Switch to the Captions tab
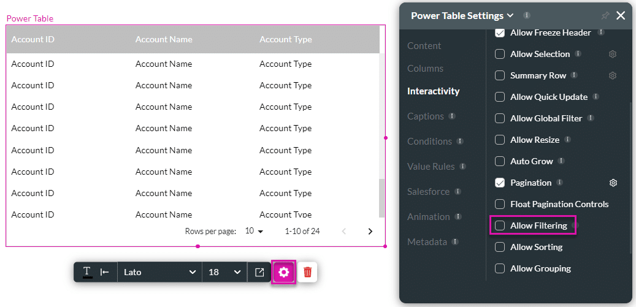The width and height of the screenshot is (636, 307). click(x=426, y=116)
